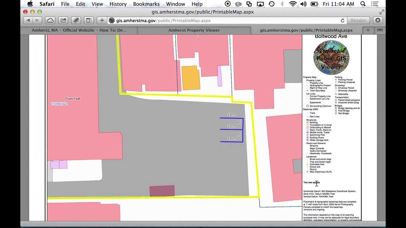Click the battery status icon
Screen dimensions: 406x228
[314, 4]
